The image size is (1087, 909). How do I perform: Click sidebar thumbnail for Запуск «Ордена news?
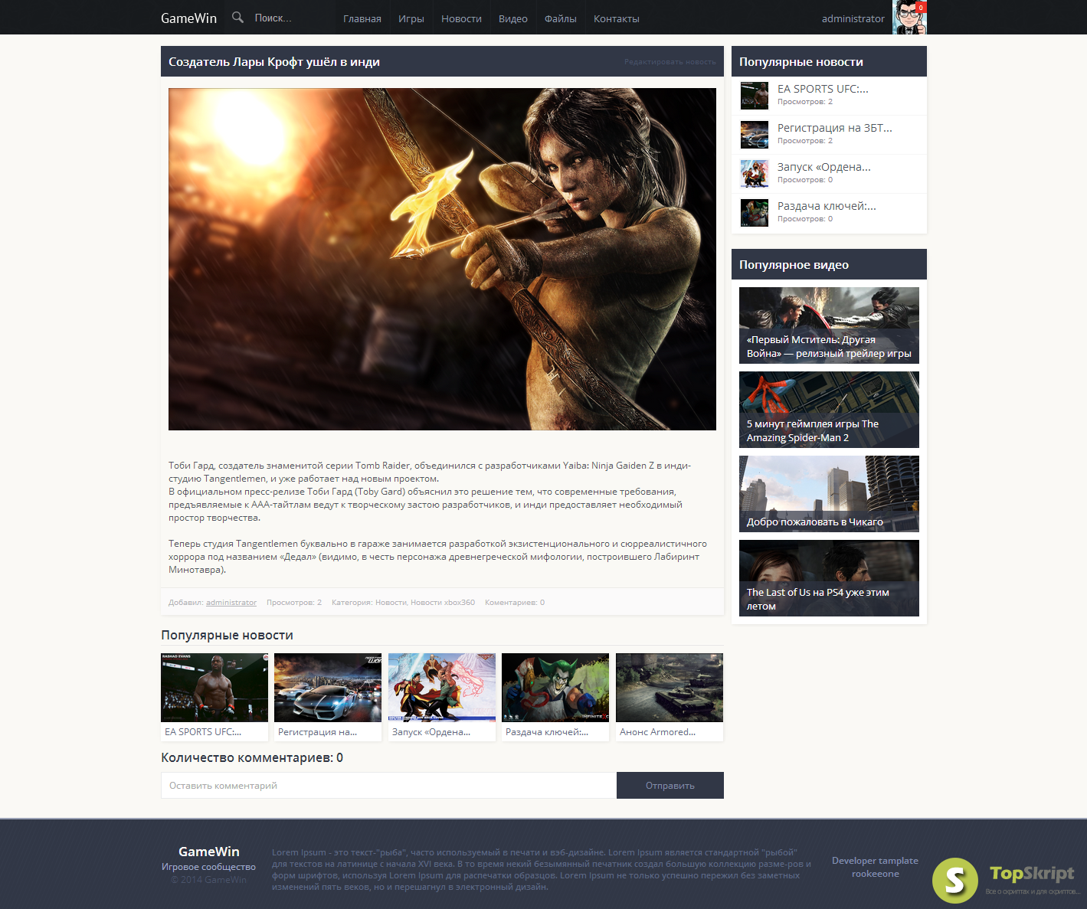pos(755,174)
